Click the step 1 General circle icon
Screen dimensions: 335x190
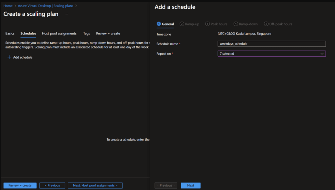(159, 24)
